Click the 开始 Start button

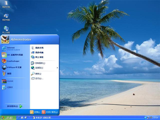pyautogui.click(x=8, y=118)
